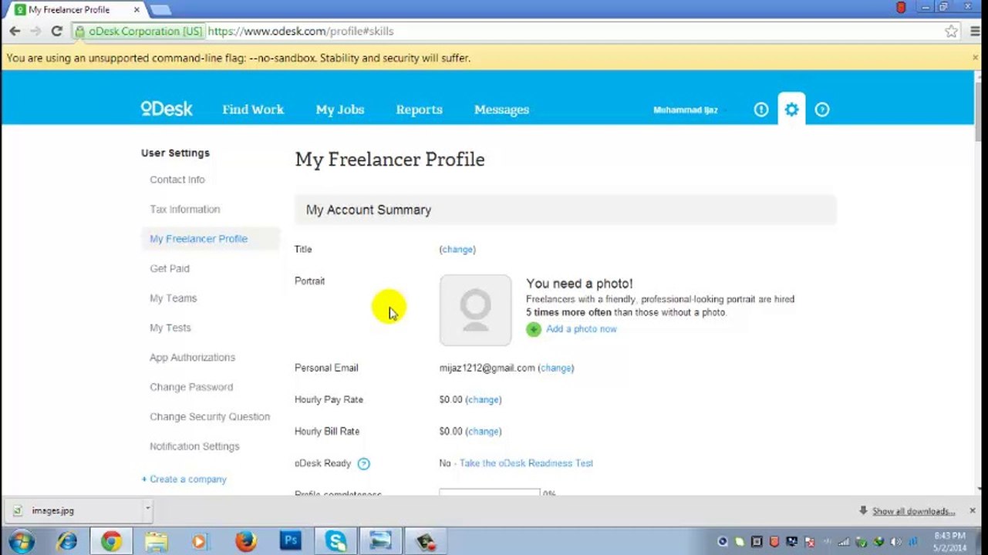This screenshot has width=988, height=555.
Task: Open Skype from the taskbar
Action: pyautogui.click(x=336, y=541)
